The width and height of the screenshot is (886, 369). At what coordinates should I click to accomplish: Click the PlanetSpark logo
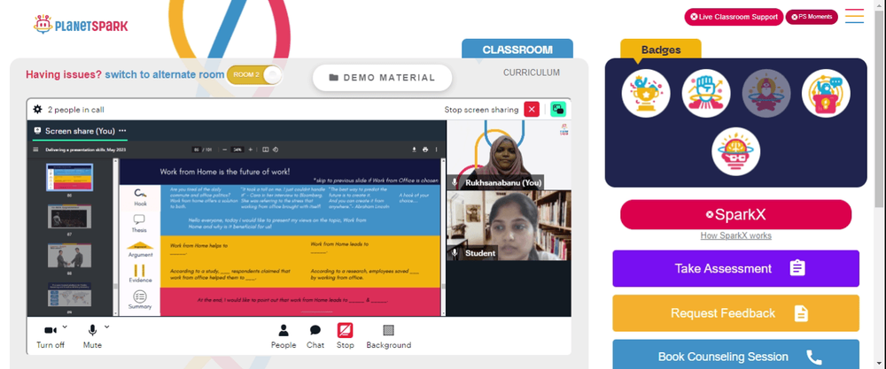point(81,25)
